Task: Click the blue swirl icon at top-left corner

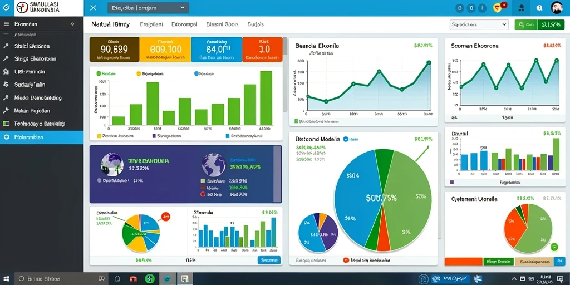Action: click(6, 7)
